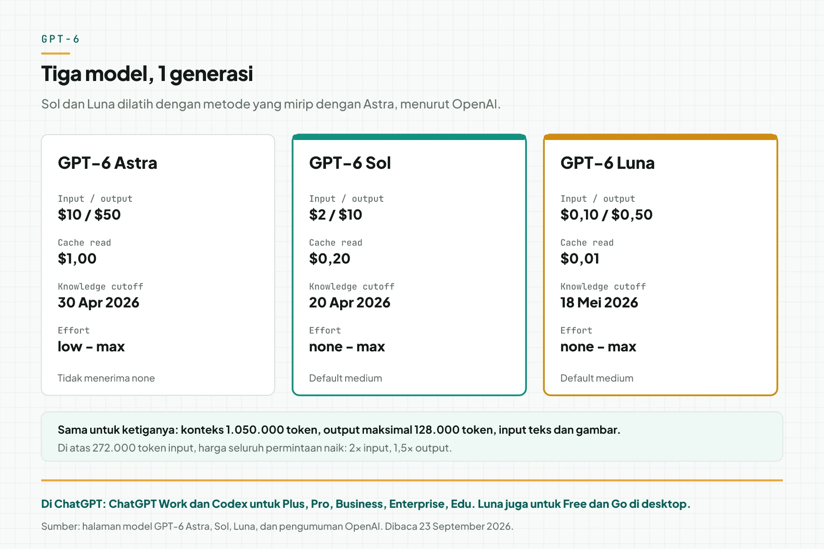Click the Tidak menerima none note

coord(106,378)
